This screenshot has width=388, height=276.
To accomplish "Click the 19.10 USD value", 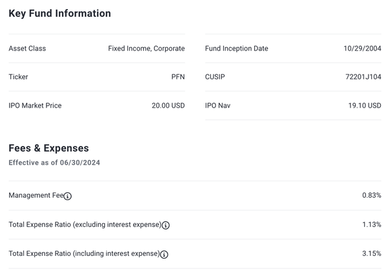I will click(x=365, y=106).
